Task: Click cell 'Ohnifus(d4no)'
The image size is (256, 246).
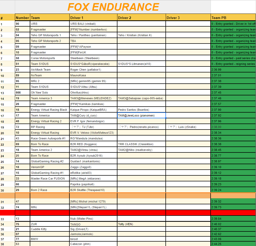Action: click(93, 93)
